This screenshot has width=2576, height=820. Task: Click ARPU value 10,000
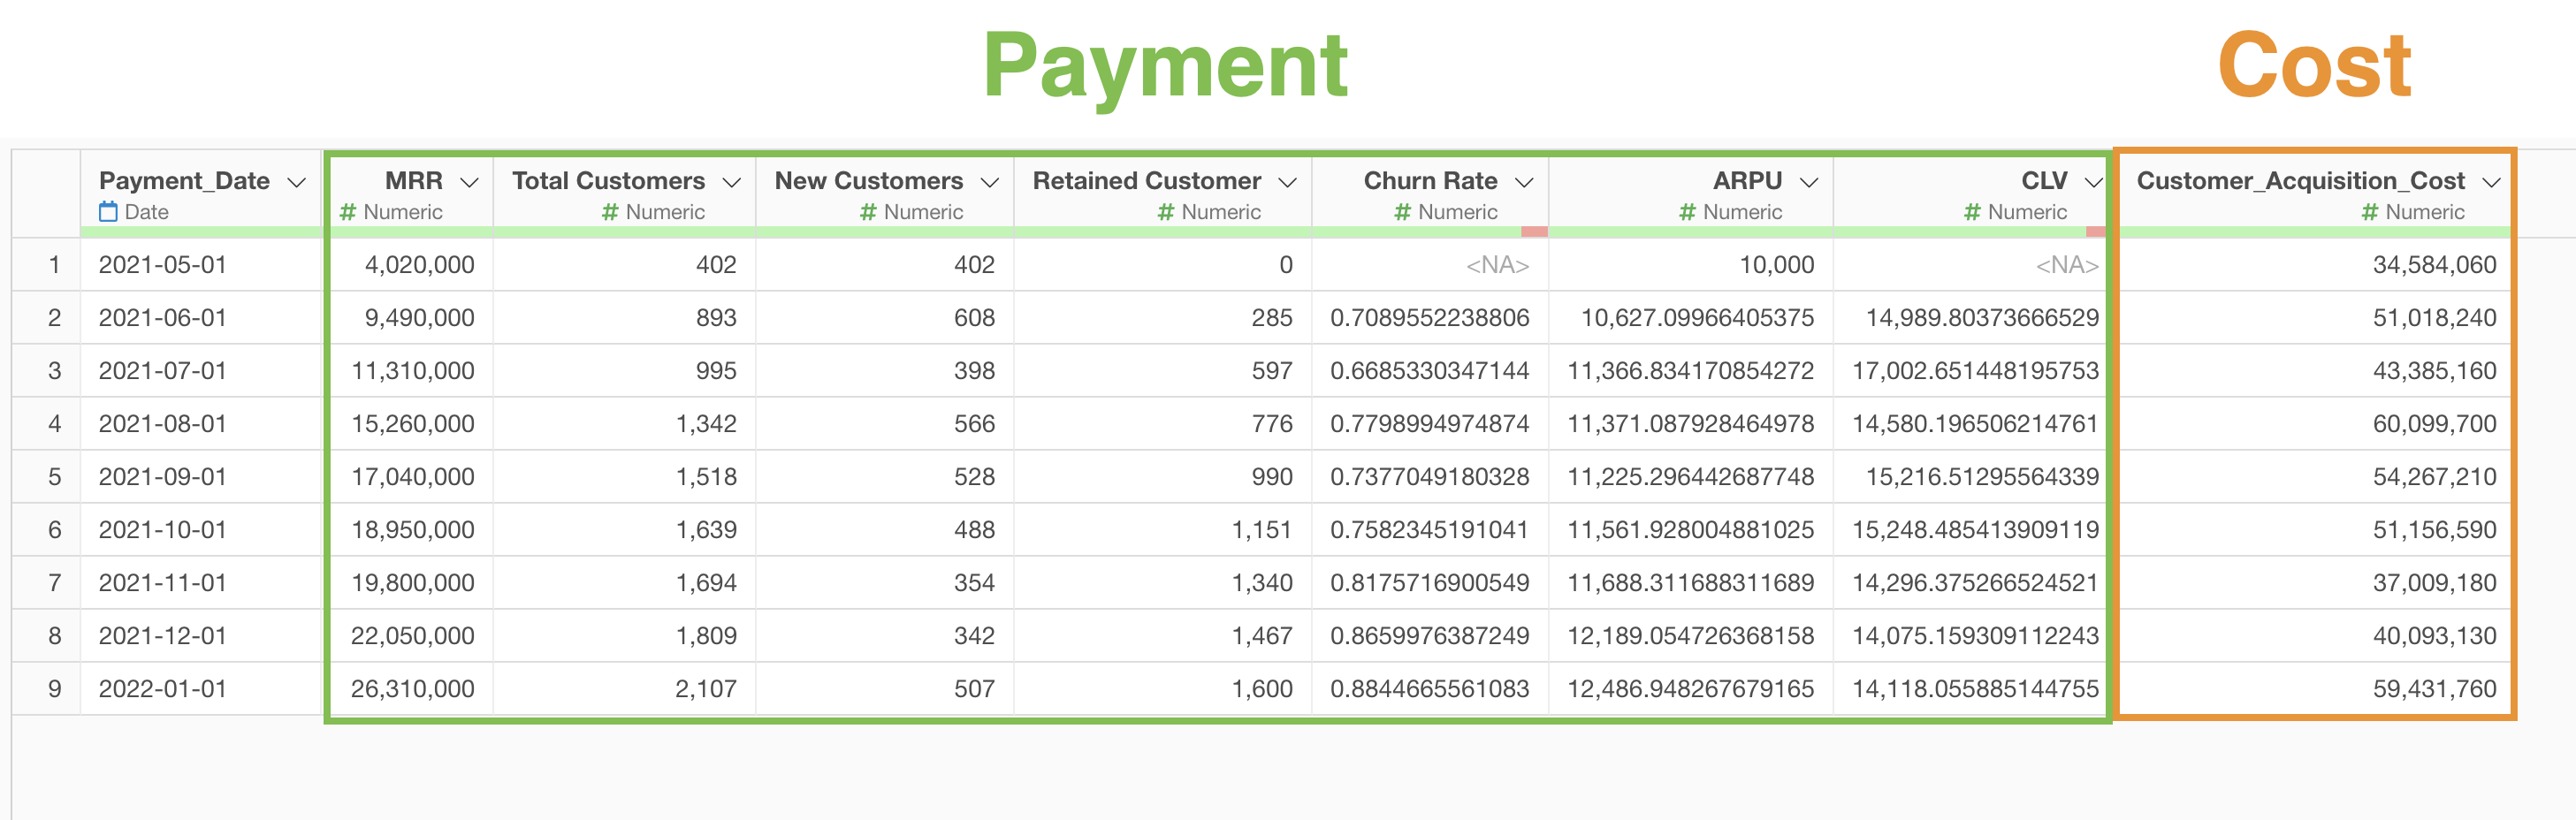tap(1777, 265)
